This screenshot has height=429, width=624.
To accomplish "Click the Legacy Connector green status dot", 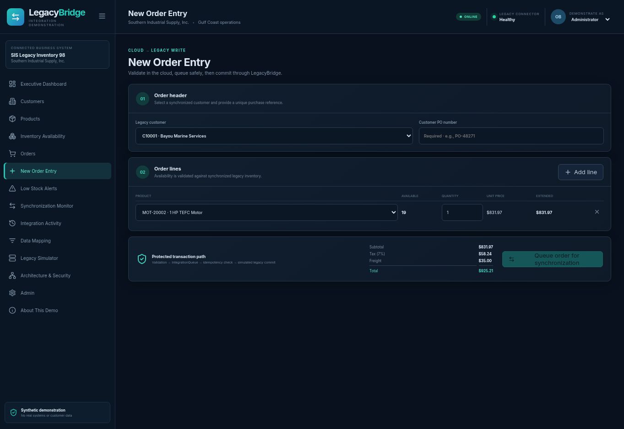I will (494, 17).
